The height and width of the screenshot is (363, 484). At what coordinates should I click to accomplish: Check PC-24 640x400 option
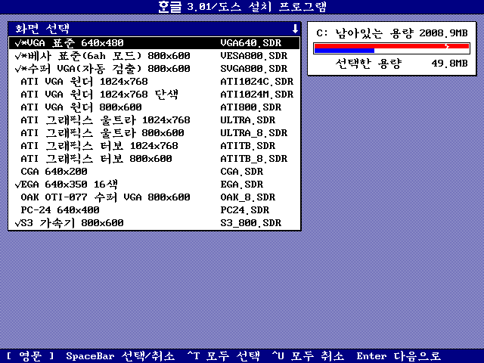pyautogui.click(x=154, y=210)
